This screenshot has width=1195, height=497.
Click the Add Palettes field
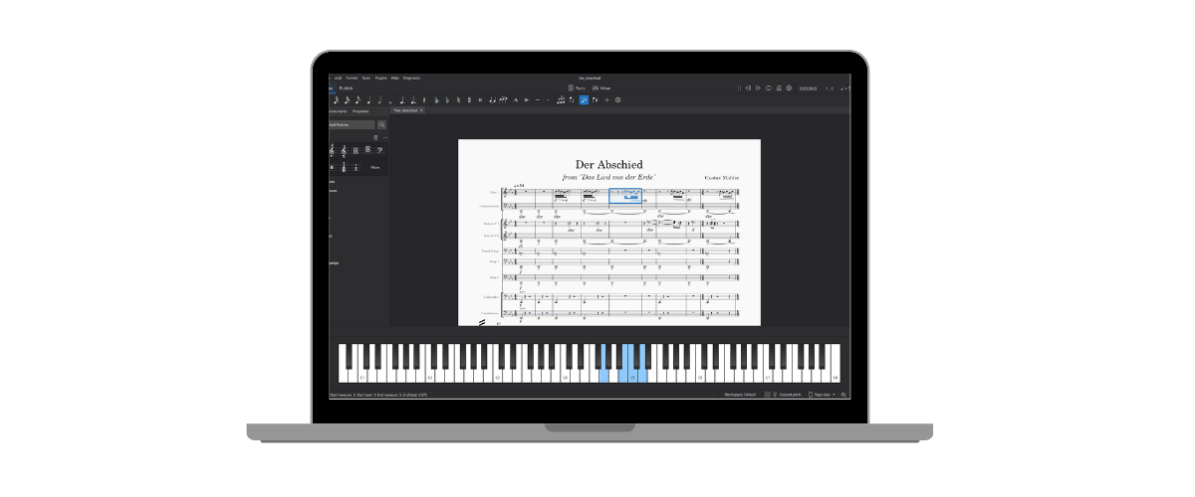[x=352, y=125]
